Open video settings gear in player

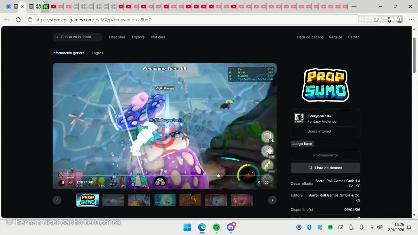tap(259, 182)
